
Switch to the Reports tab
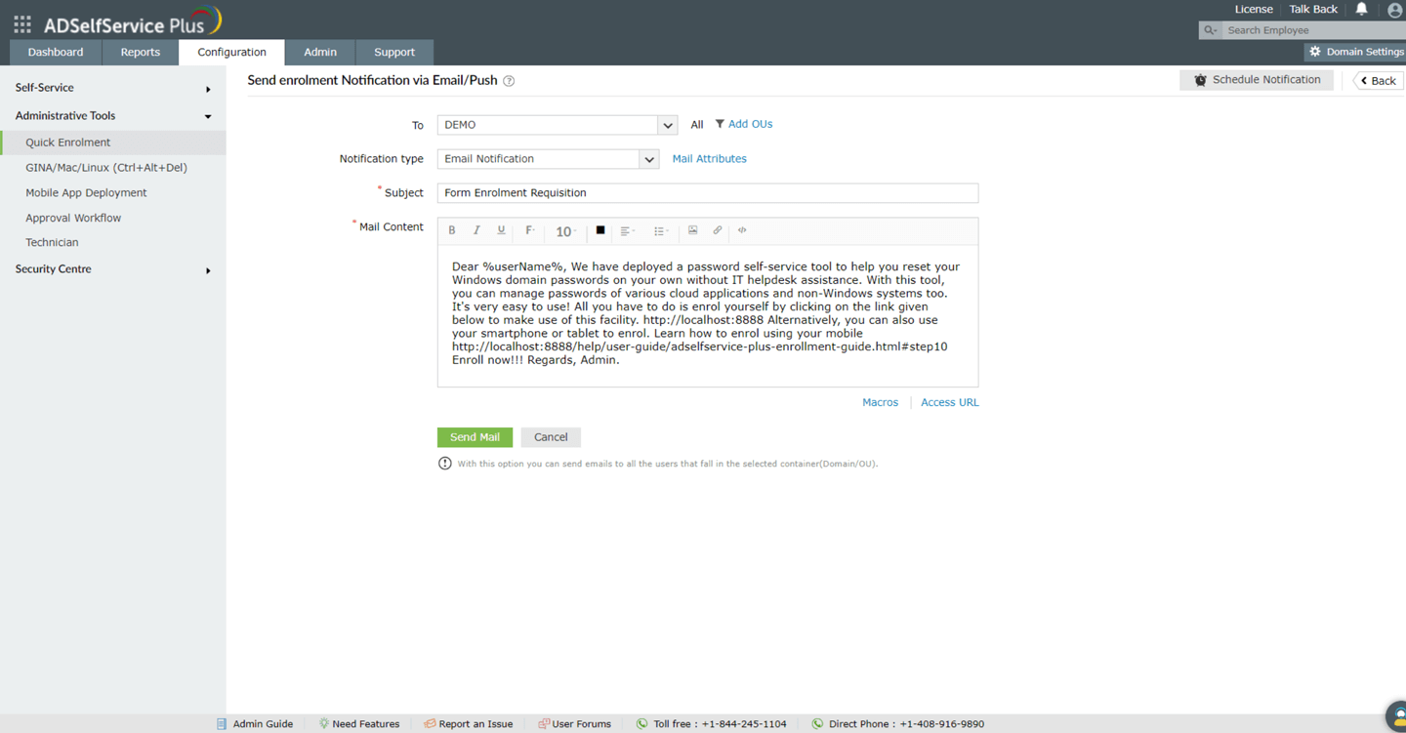(141, 52)
